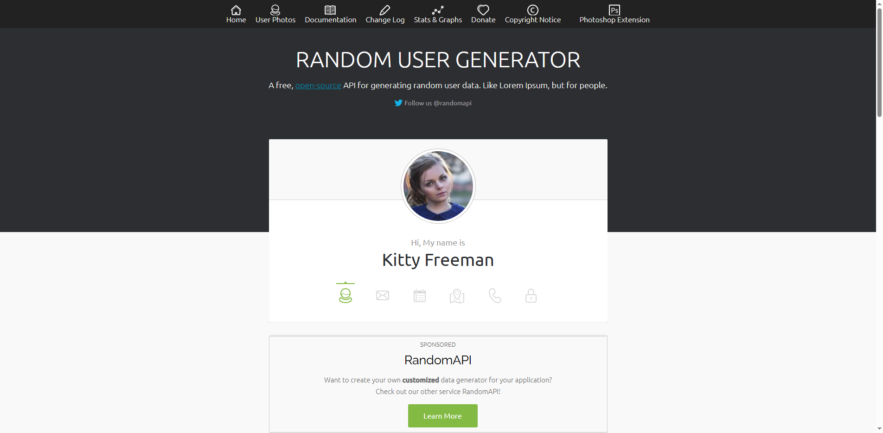Show the user's email address icon
This screenshot has width=883, height=433.
tap(382, 295)
